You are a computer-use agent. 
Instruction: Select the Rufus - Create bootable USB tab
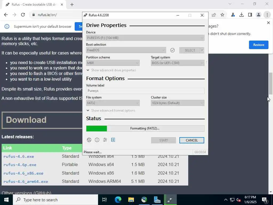(34, 5)
